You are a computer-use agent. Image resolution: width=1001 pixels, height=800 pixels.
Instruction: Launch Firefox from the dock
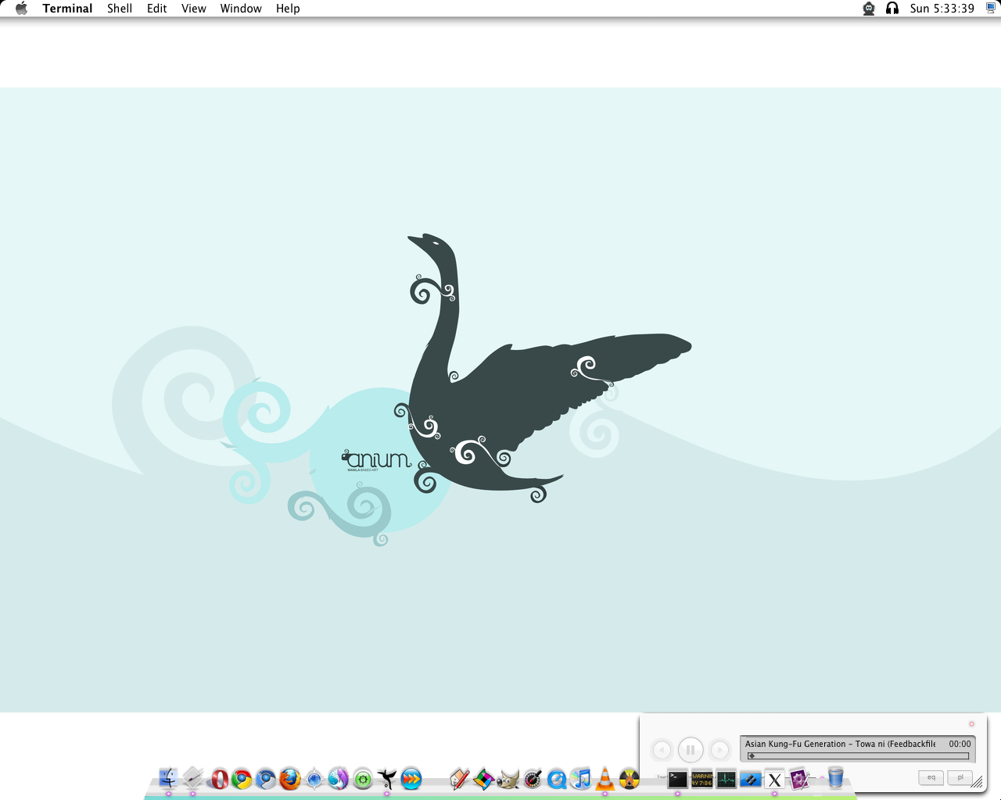coord(290,779)
